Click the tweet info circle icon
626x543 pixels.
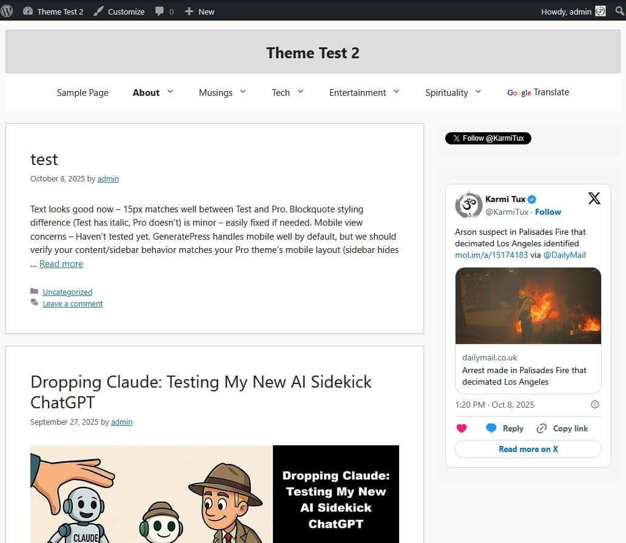pyautogui.click(x=594, y=405)
